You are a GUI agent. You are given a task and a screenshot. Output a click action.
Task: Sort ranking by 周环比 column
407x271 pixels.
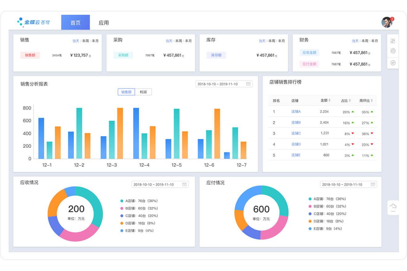click(x=366, y=101)
